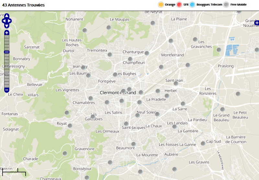Click the zoom slider handle
The width and height of the screenshot is (259, 180).
click(x=7, y=52)
